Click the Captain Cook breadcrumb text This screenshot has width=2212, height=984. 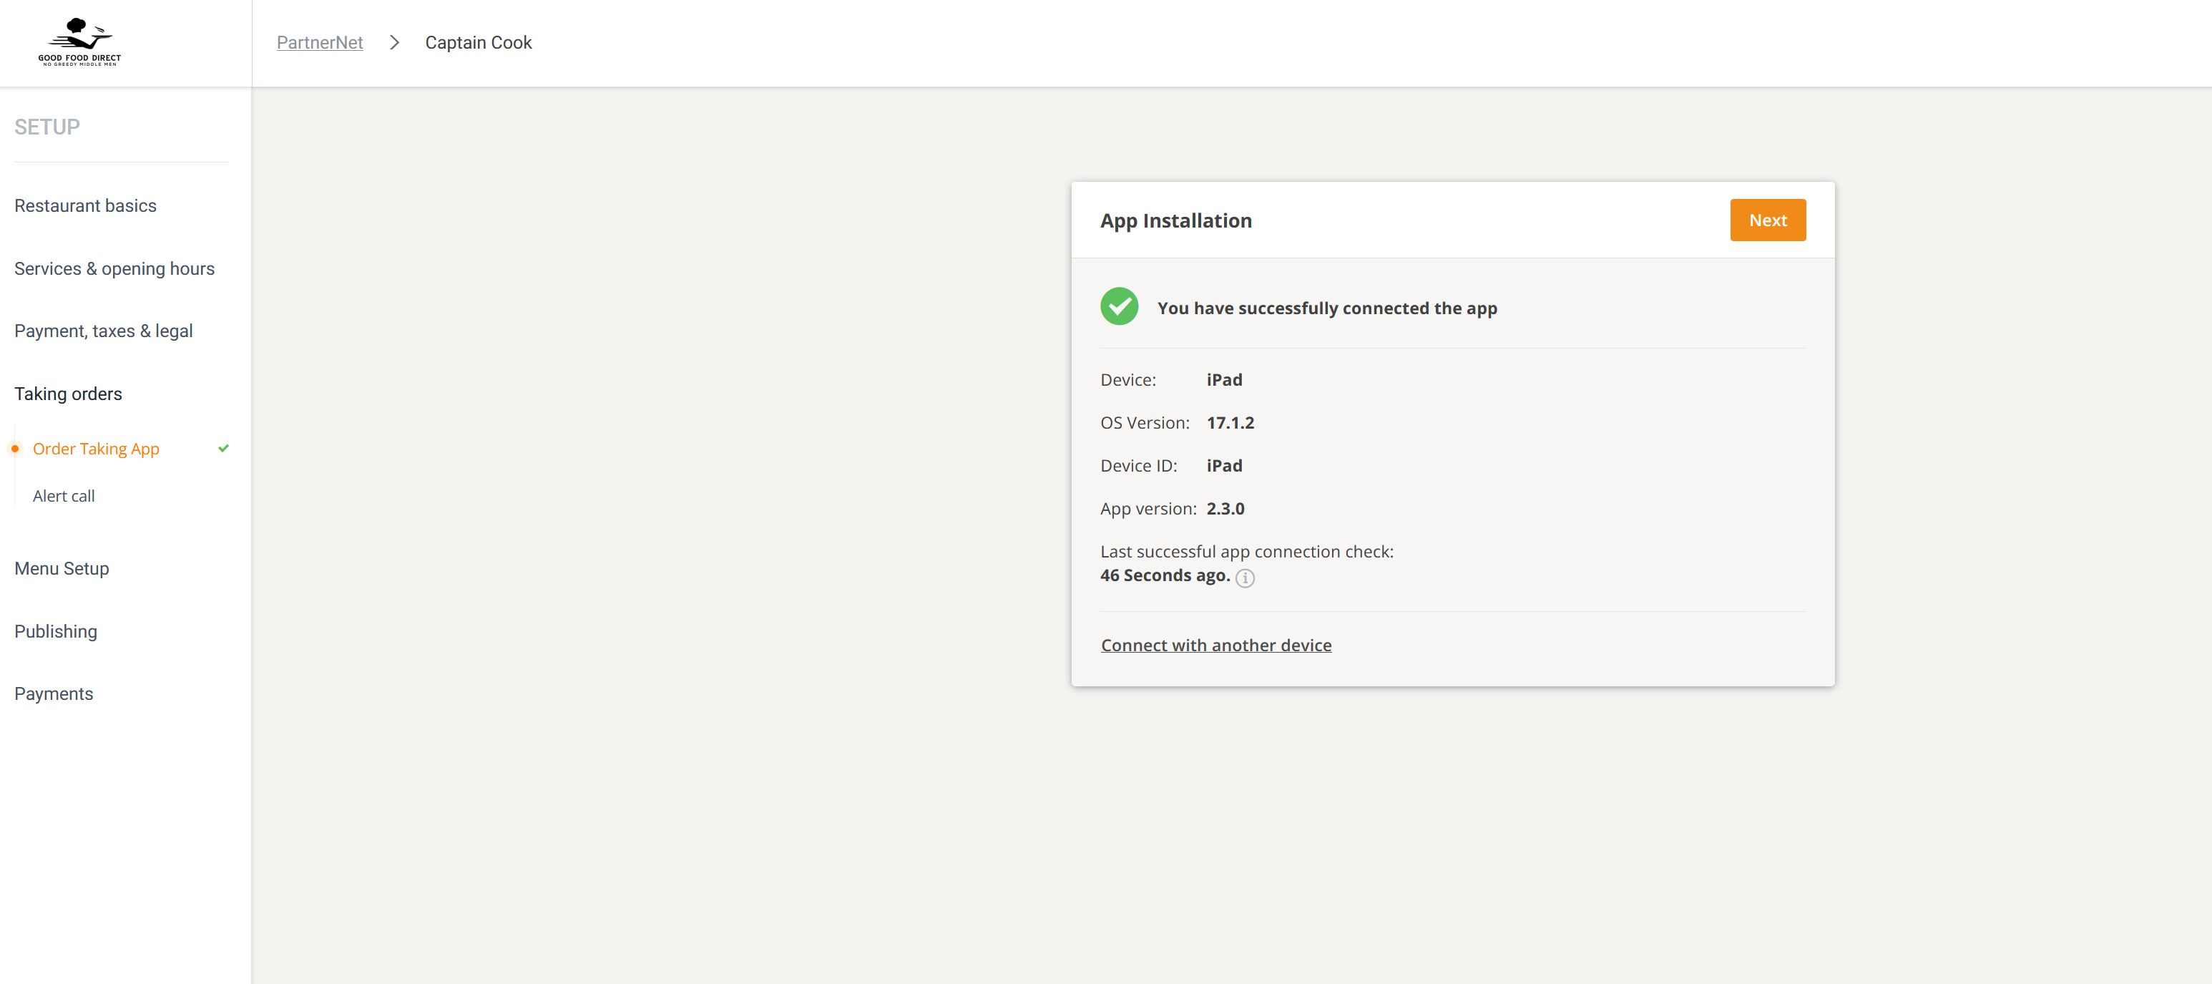click(x=479, y=43)
